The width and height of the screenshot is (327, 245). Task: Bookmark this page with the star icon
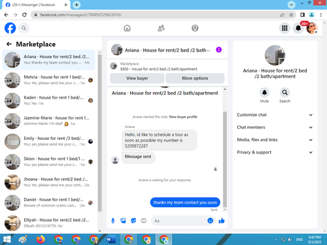291,15
